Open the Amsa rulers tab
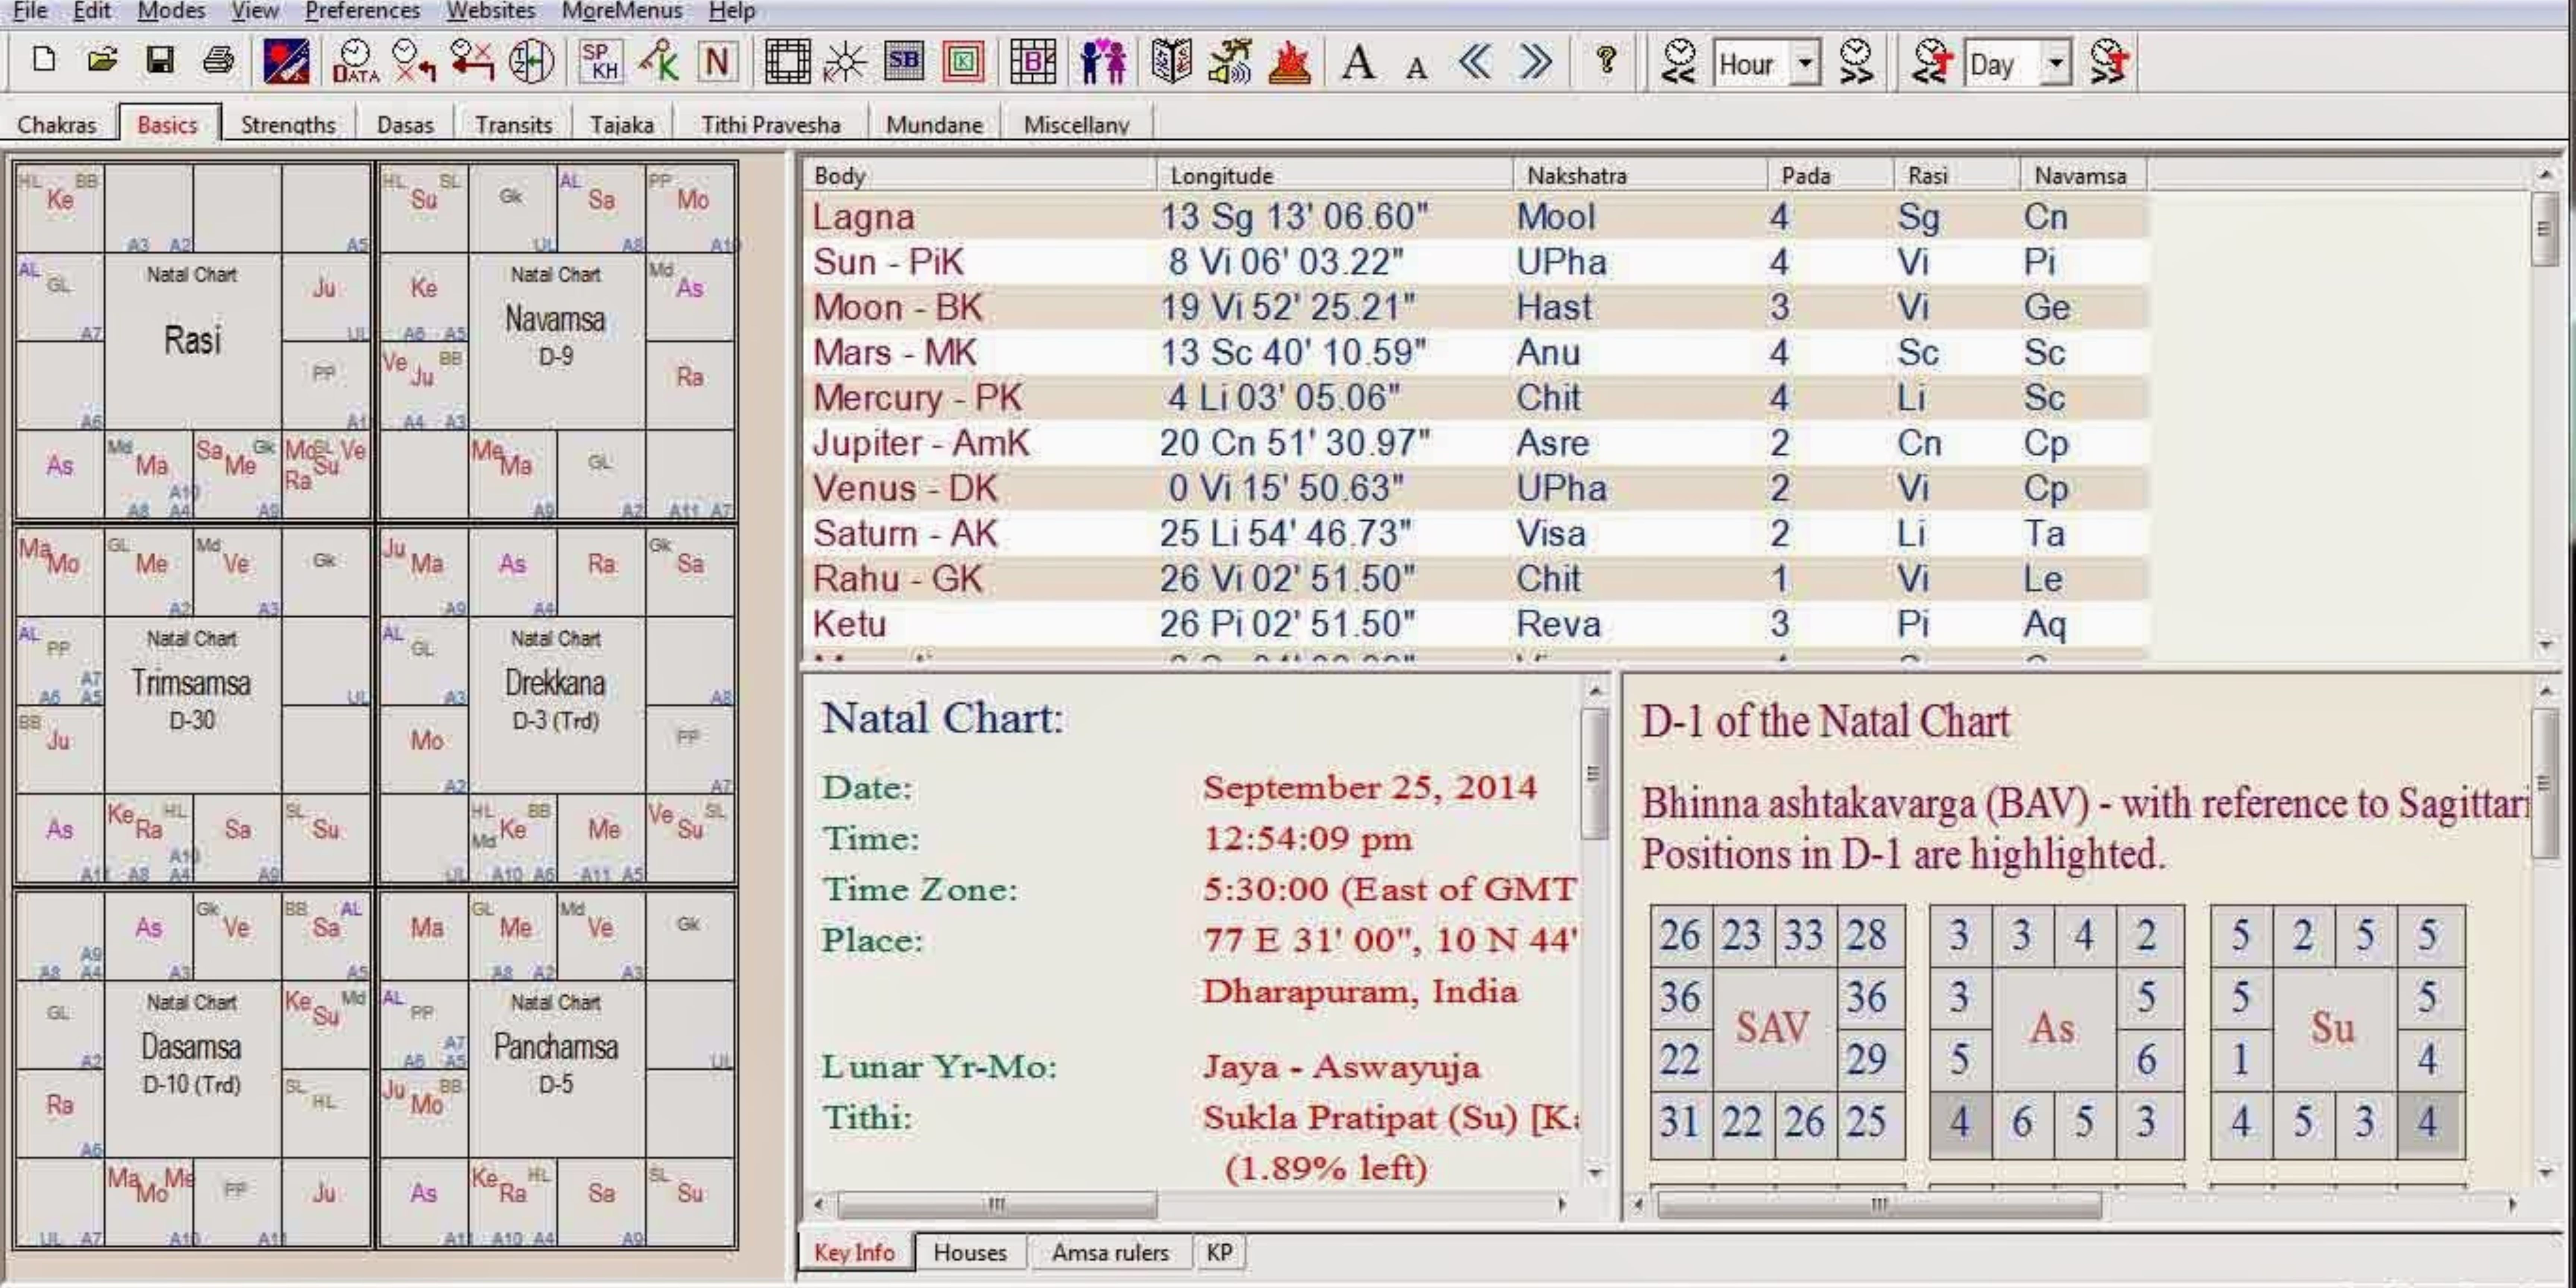Screen dimensions: 2576x1288 [1109, 1252]
